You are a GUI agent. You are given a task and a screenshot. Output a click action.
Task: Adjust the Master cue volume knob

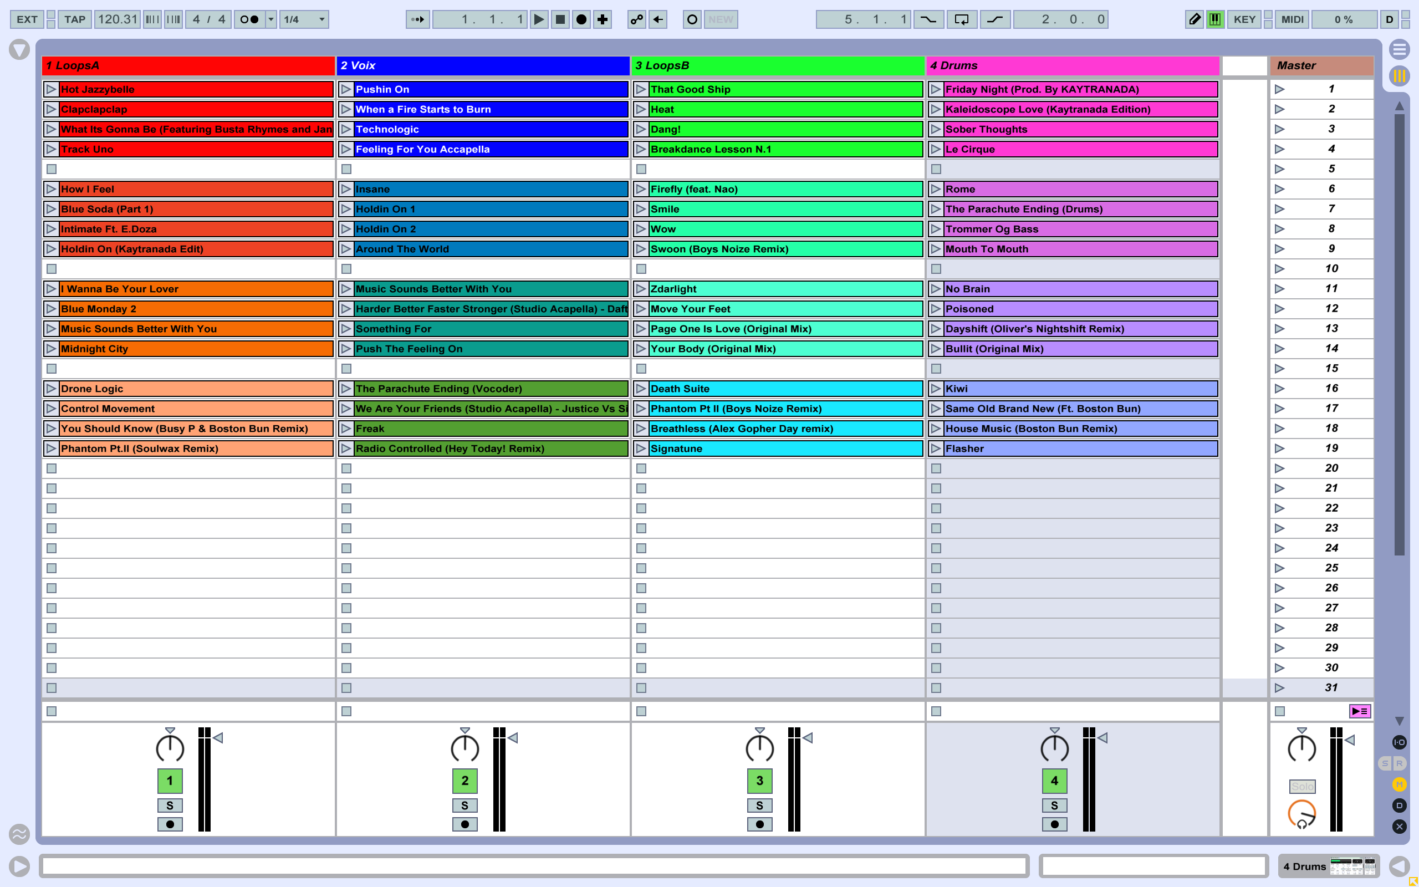coord(1301,814)
